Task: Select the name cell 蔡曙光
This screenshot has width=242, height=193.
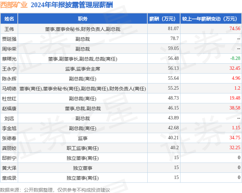Action: (x=9, y=59)
